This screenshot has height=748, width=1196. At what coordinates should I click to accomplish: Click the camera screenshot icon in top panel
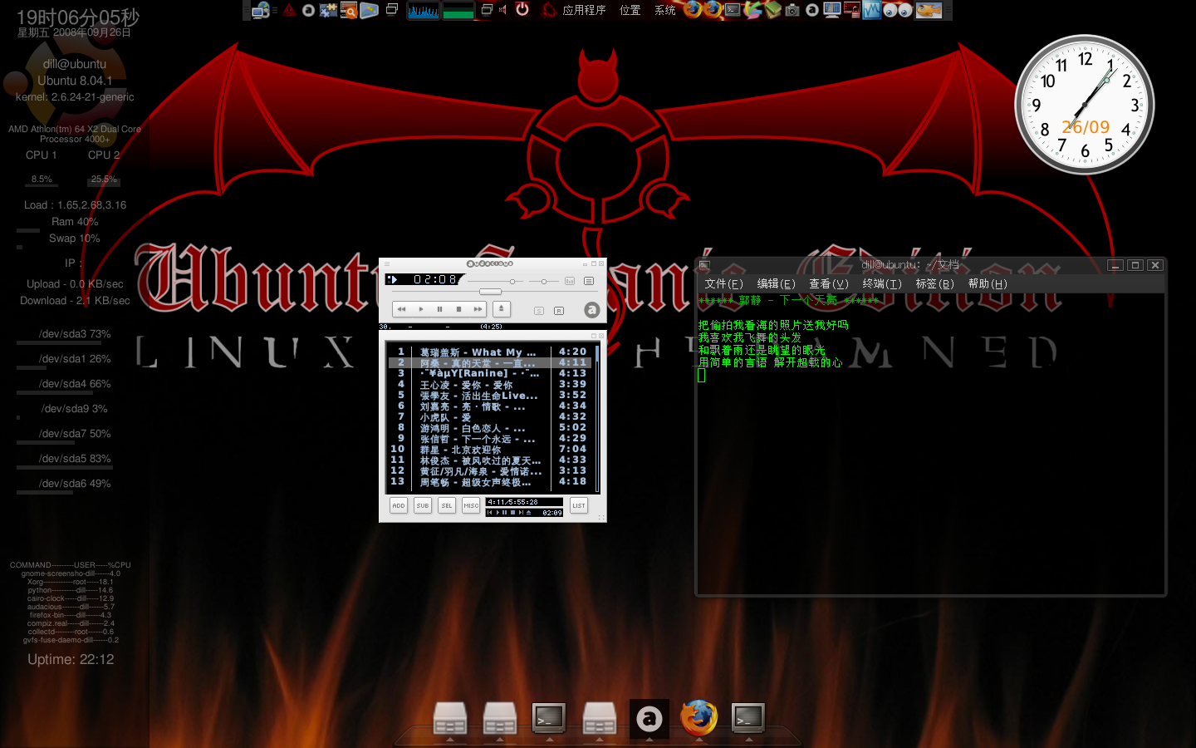point(792,10)
